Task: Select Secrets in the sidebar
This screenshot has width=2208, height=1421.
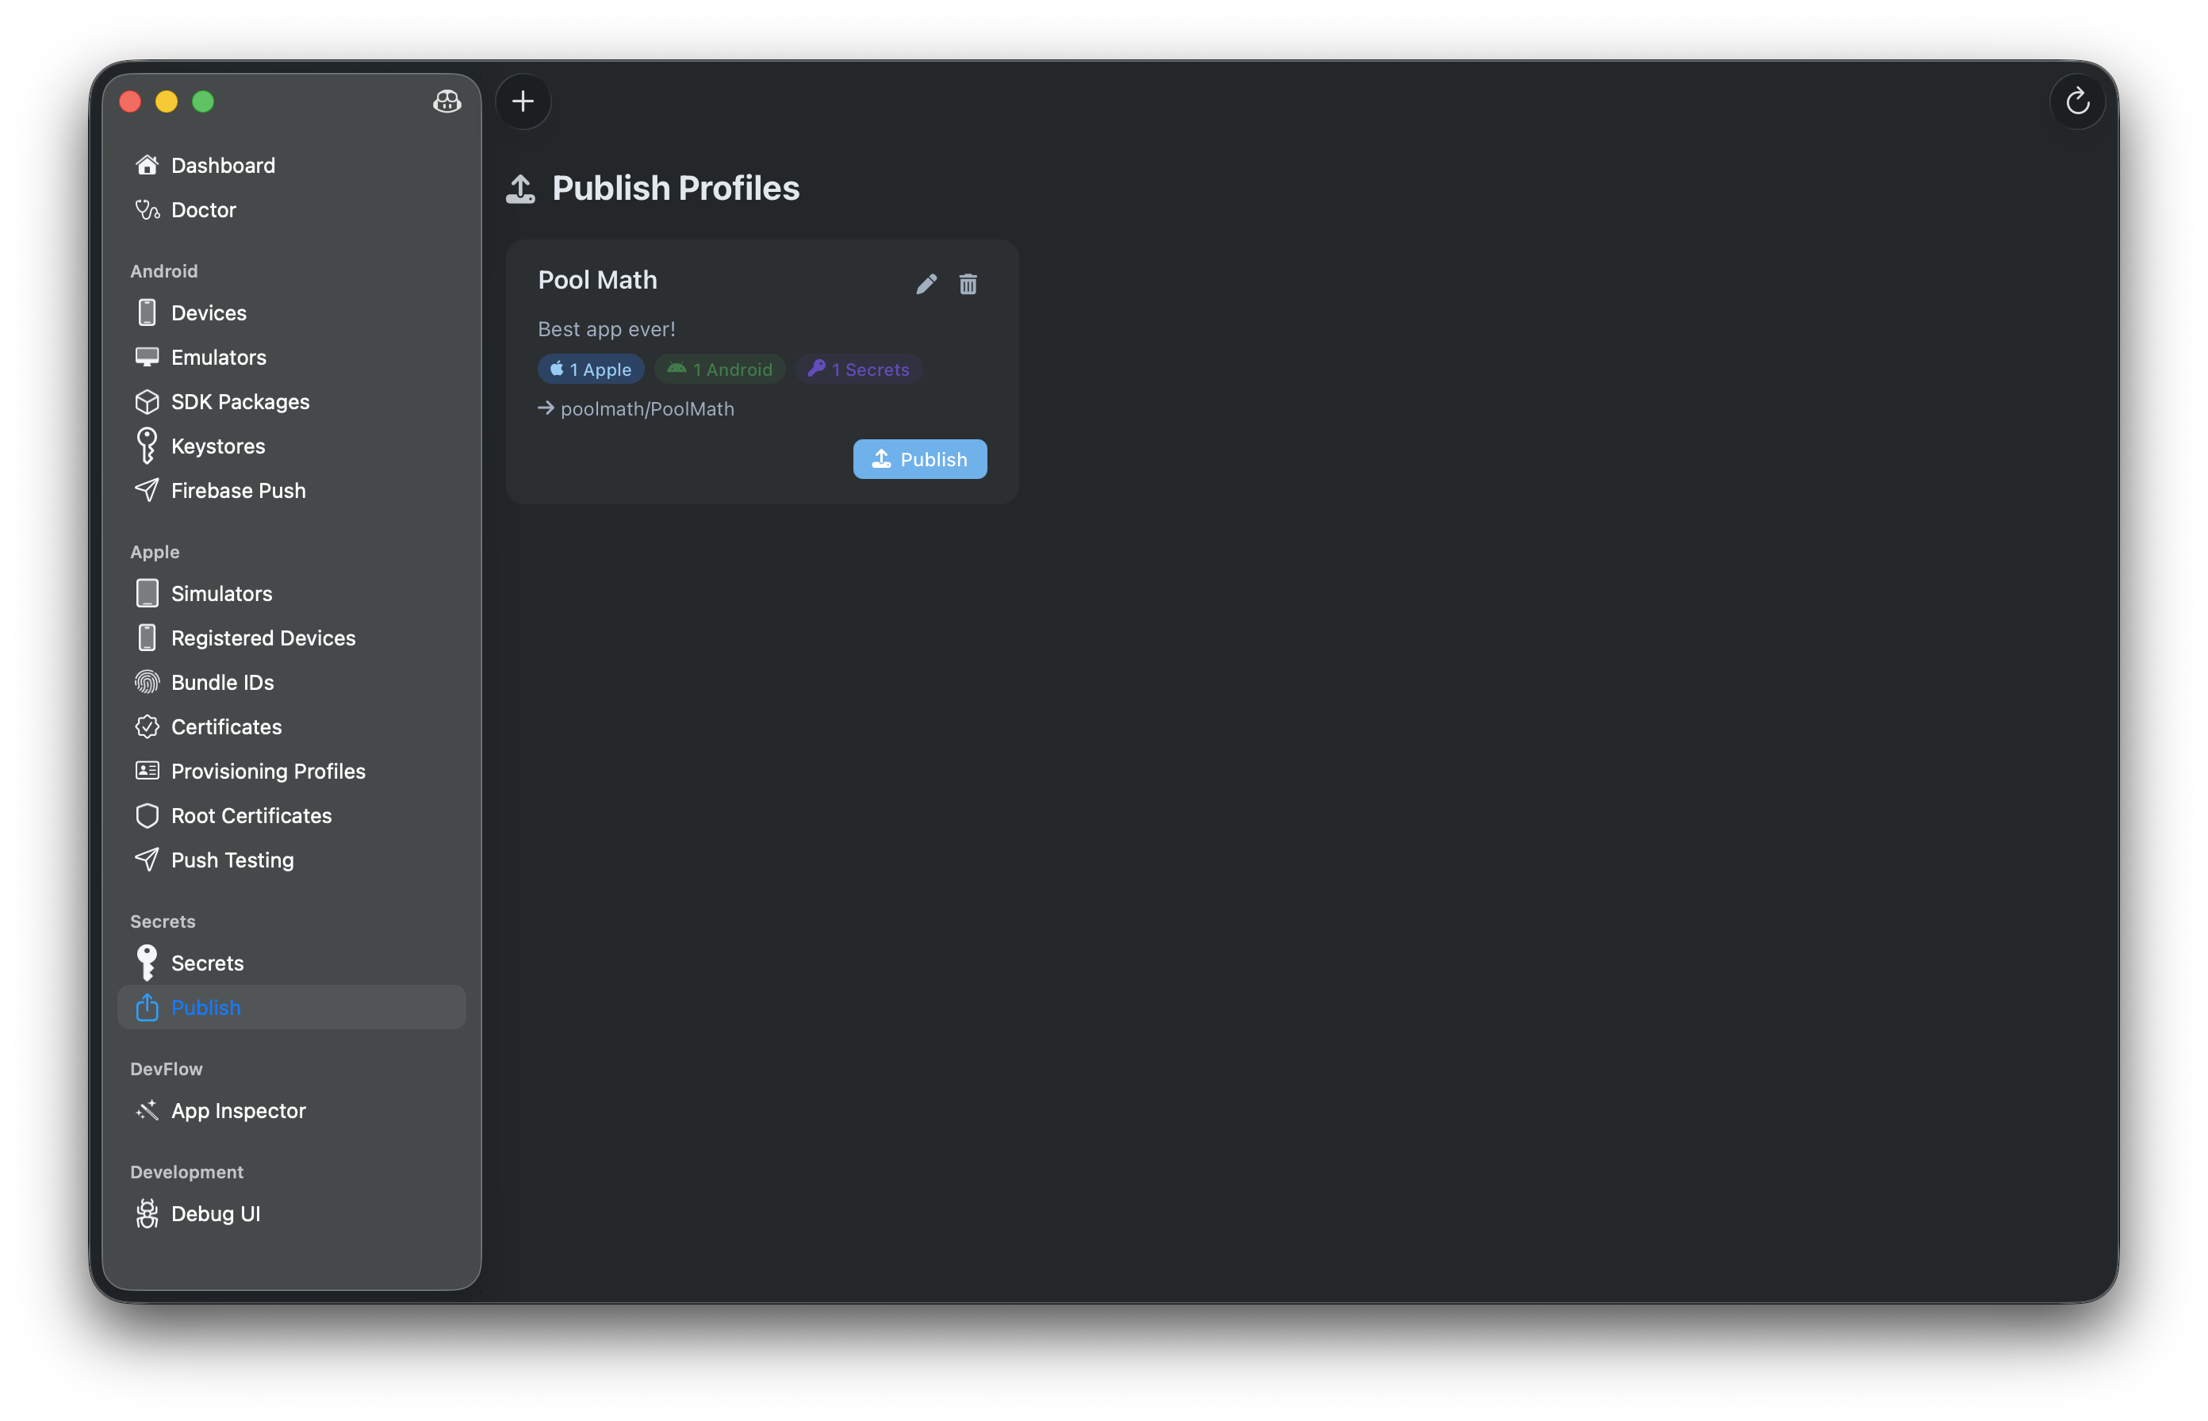Action: pyautogui.click(x=207, y=963)
